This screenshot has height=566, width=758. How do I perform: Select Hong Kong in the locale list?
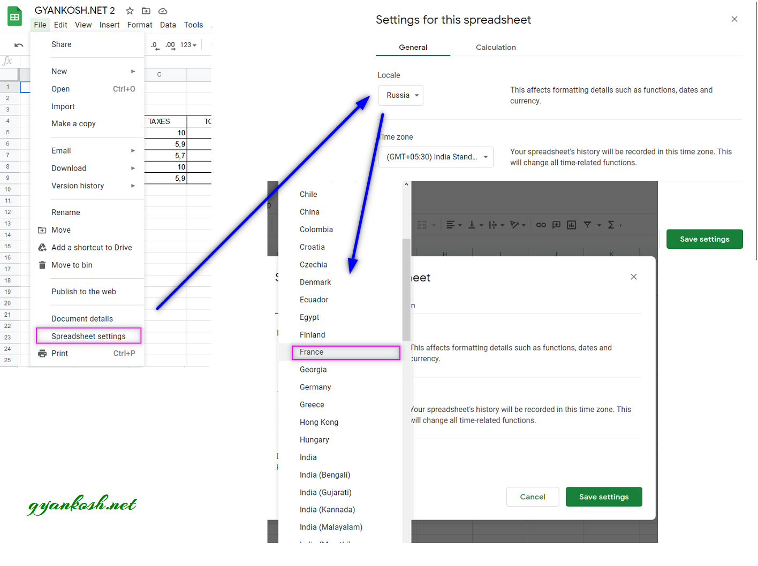pyautogui.click(x=340, y=422)
